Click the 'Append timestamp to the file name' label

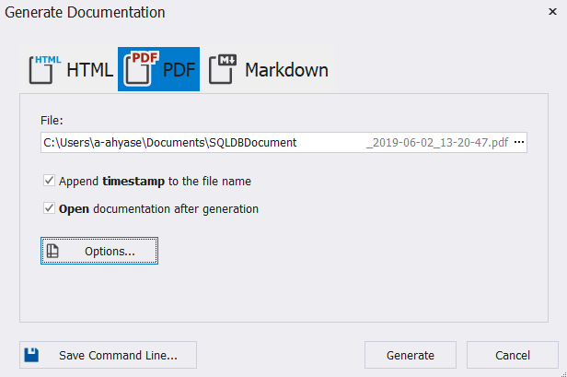click(155, 181)
